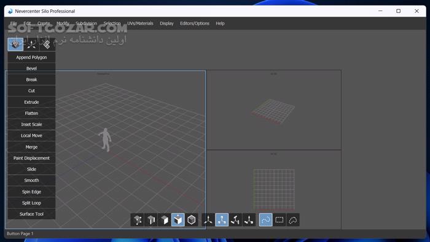430x242 pixels.
Task: Open the Display menu
Action: (166, 23)
